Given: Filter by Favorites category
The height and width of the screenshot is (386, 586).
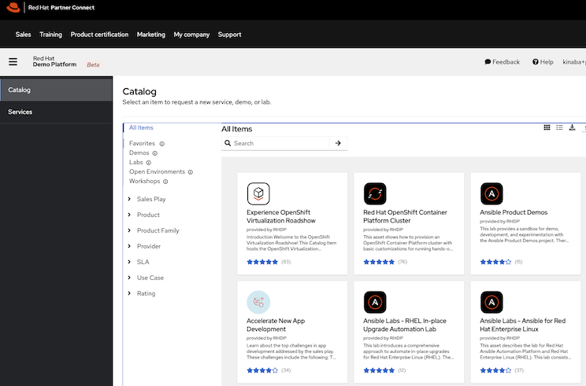Looking at the screenshot, I should [x=142, y=143].
